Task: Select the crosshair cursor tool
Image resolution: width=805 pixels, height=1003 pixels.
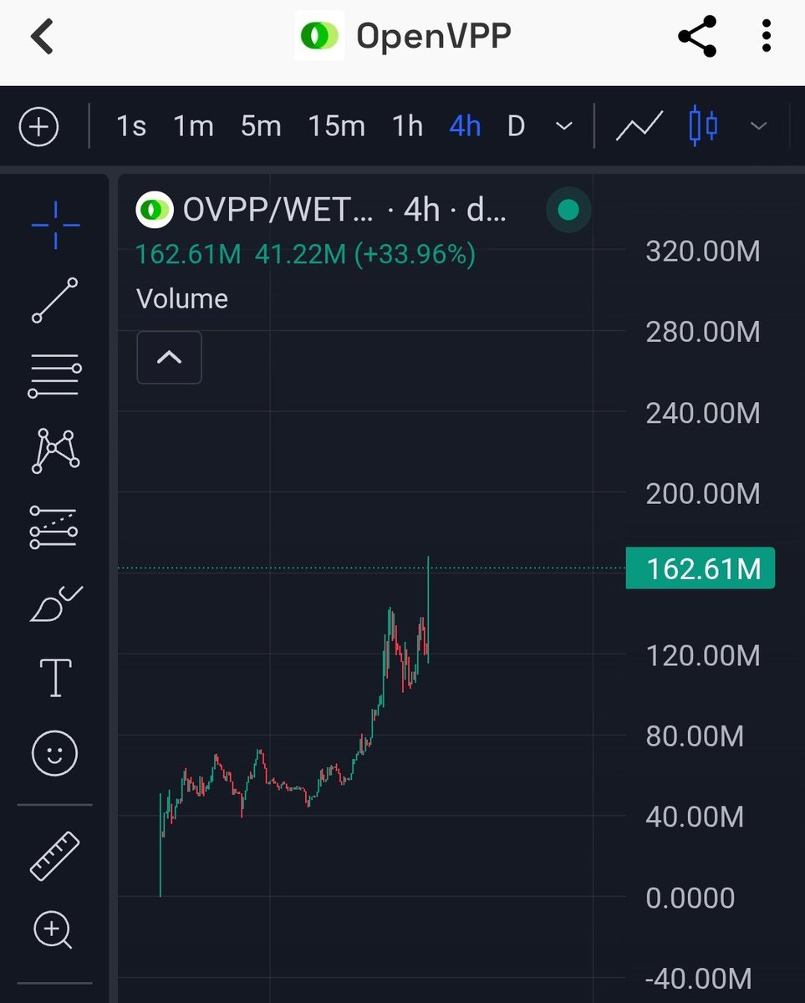Action: click(x=55, y=225)
